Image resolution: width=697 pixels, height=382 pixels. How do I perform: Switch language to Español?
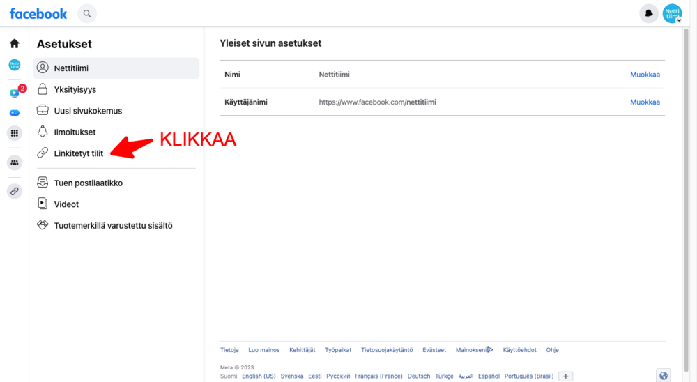(x=489, y=376)
